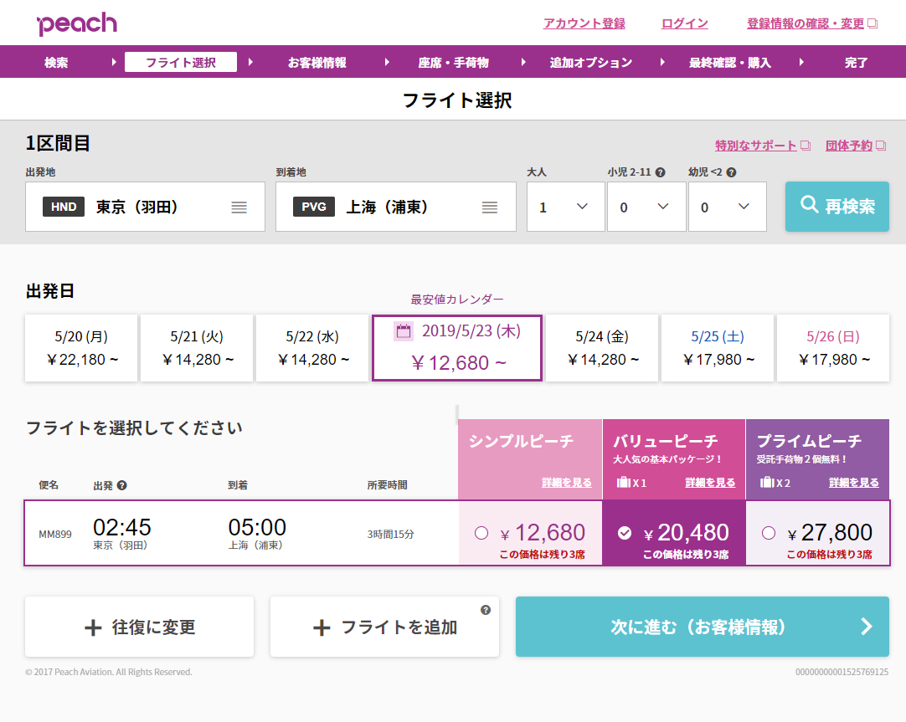906x722 pixels.
Task: Click アカウント登録 link
Action: point(584,23)
